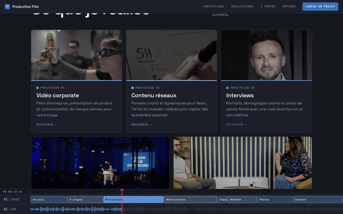Select the Photos clip in timeline
The image size is (343, 214).
pyautogui.click(x=275, y=199)
